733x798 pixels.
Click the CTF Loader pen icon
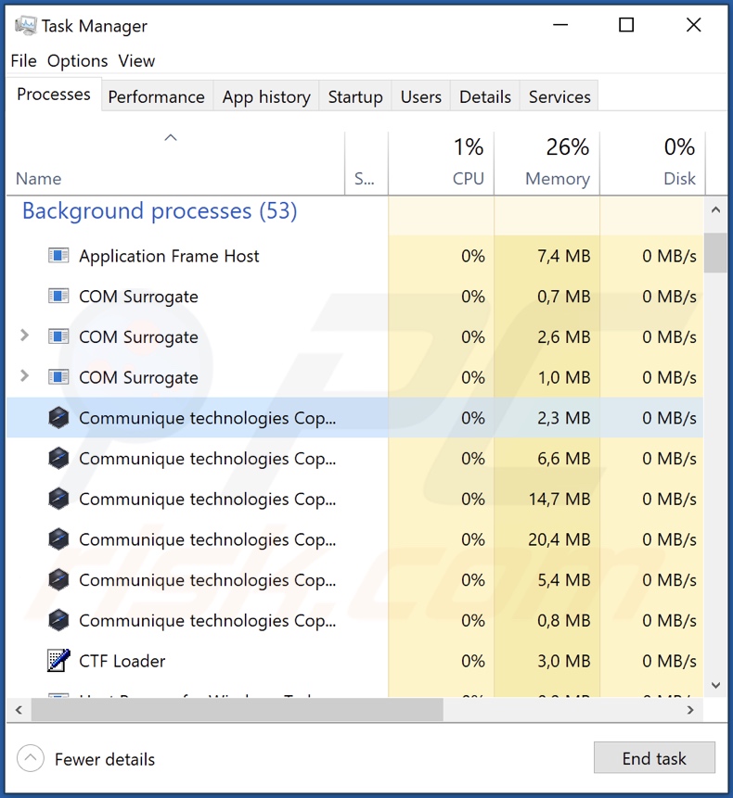coord(58,661)
